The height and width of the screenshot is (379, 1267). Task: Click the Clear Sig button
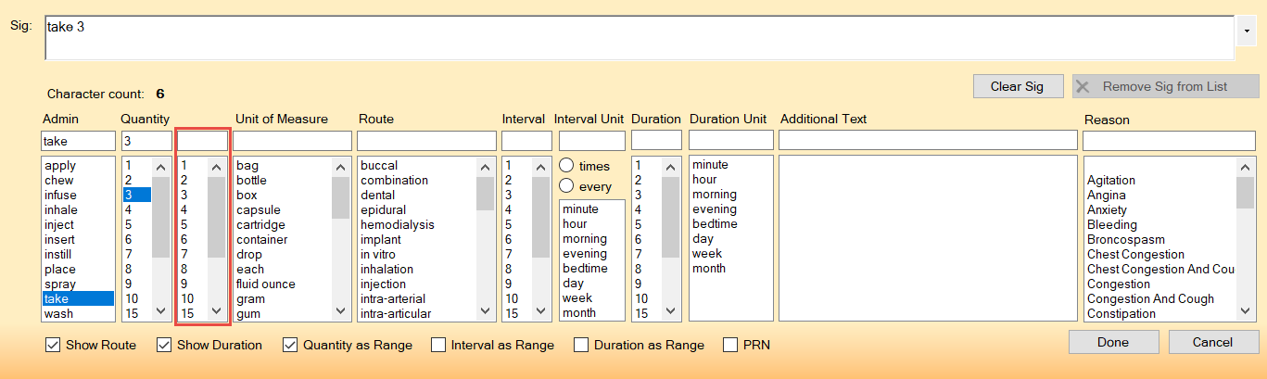pyautogui.click(x=1017, y=86)
